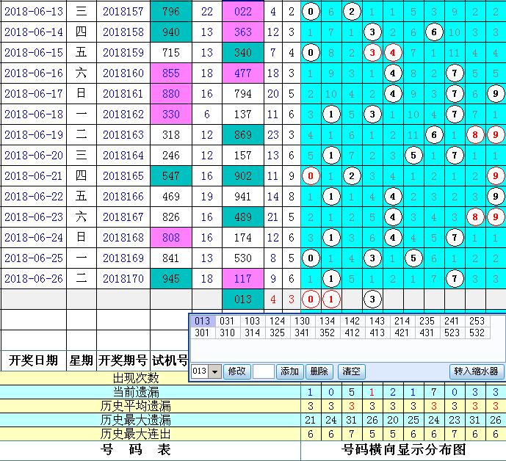
Task: Select number 130 in the number list
Action: 302,321
